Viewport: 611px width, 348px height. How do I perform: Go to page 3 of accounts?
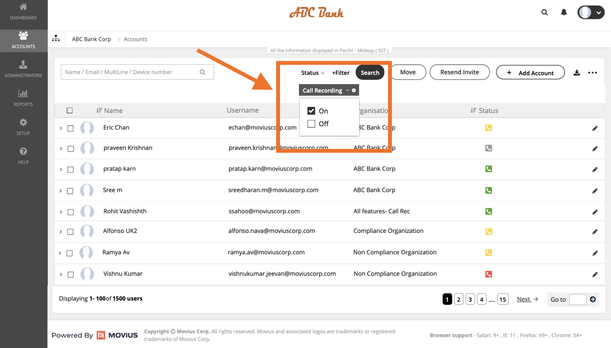click(470, 299)
